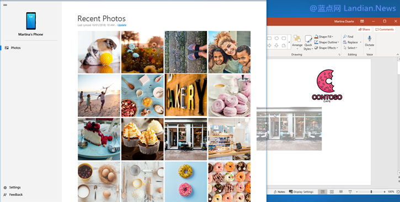Open the wildflowers at sunset photo
Image resolution: width=400 pixels, height=202 pixels.
pyautogui.click(x=142, y=52)
